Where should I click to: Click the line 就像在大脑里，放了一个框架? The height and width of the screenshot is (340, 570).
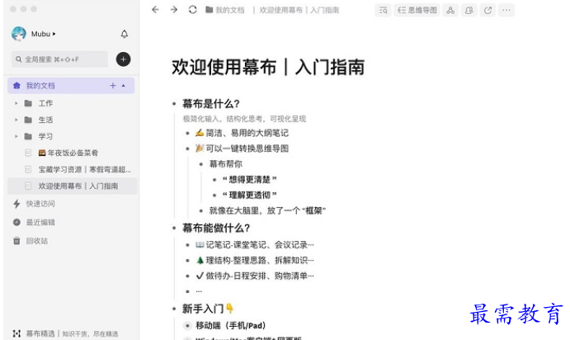267,210
